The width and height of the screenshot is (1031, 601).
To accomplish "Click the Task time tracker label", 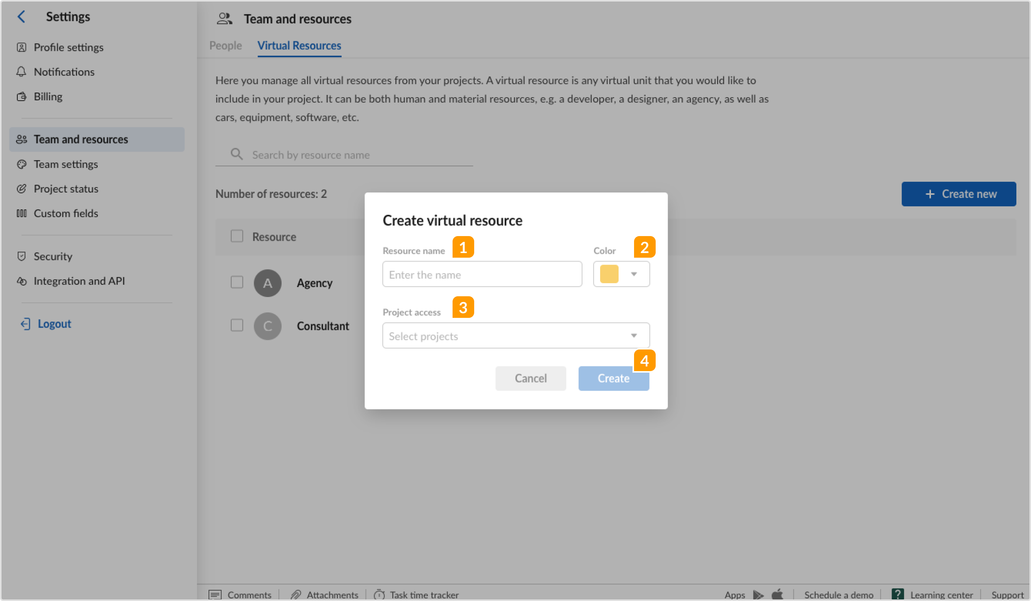I will point(424,595).
